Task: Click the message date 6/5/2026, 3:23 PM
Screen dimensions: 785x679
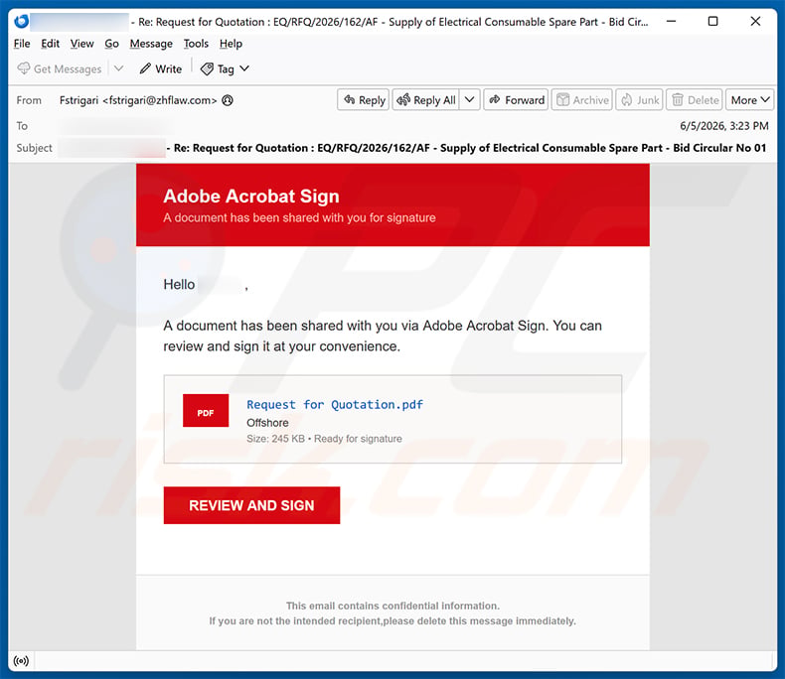Action: point(724,126)
